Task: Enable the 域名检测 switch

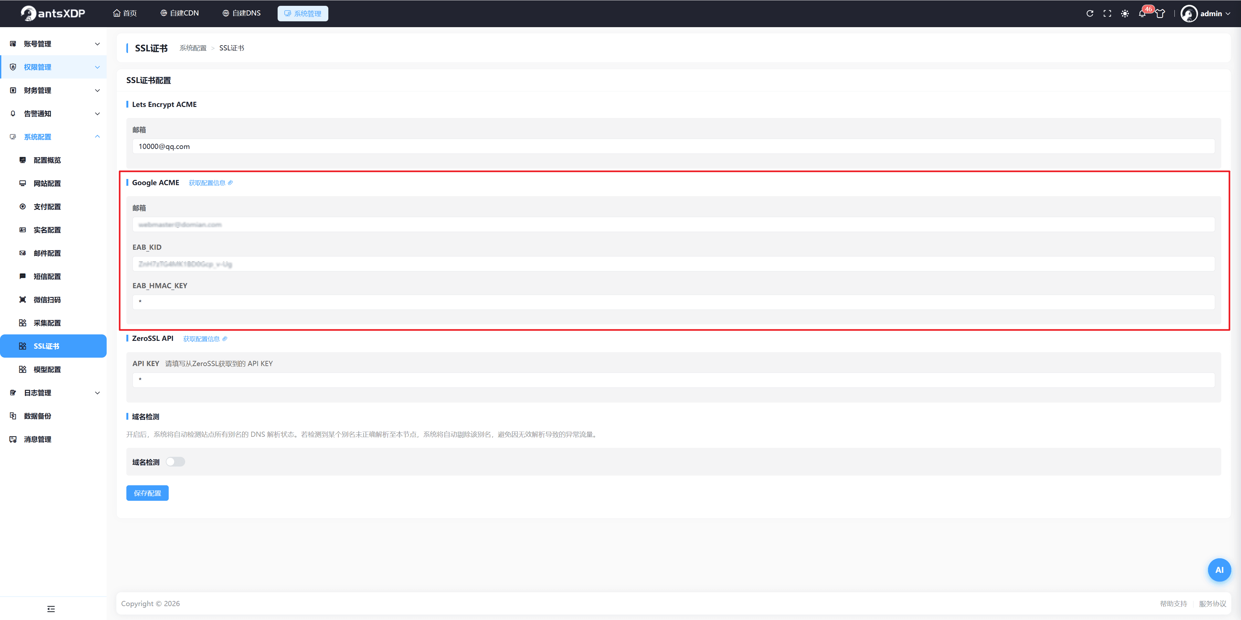Action: (175, 462)
